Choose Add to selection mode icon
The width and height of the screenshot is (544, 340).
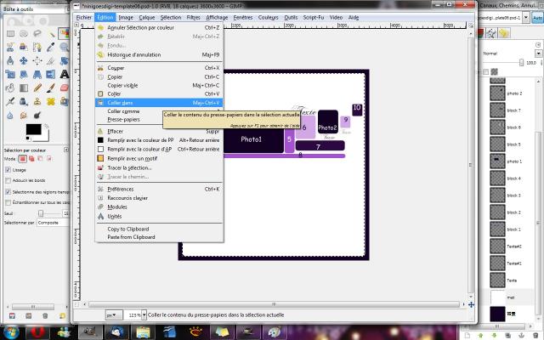click(31, 159)
